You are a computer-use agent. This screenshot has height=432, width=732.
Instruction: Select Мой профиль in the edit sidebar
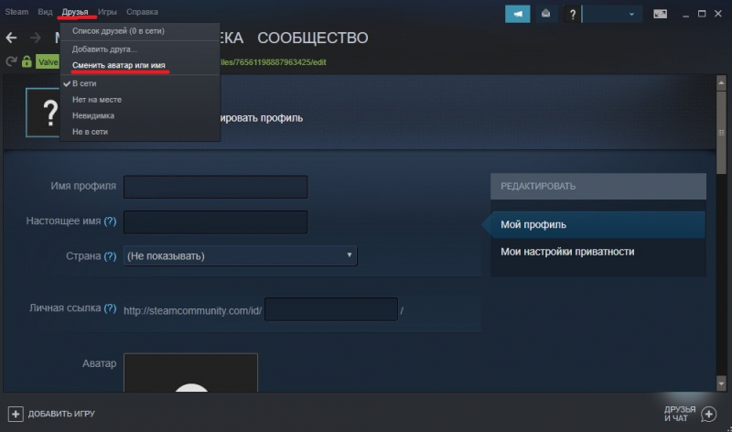click(x=598, y=224)
